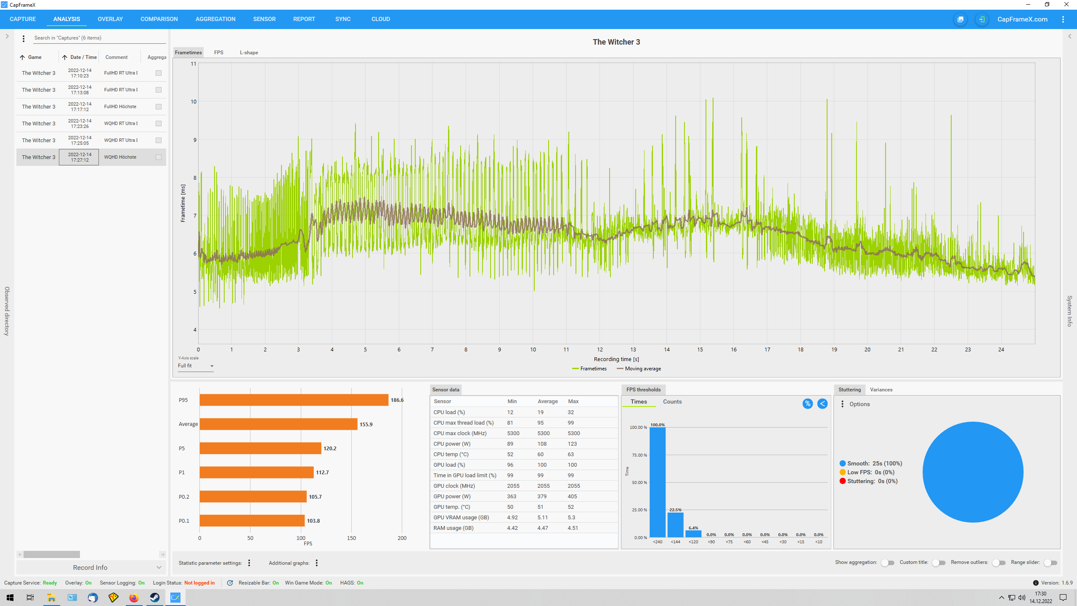The height and width of the screenshot is (606, 1077).
Task: Click the less-than button in FPS thresholds
Action: pos(822,404)
